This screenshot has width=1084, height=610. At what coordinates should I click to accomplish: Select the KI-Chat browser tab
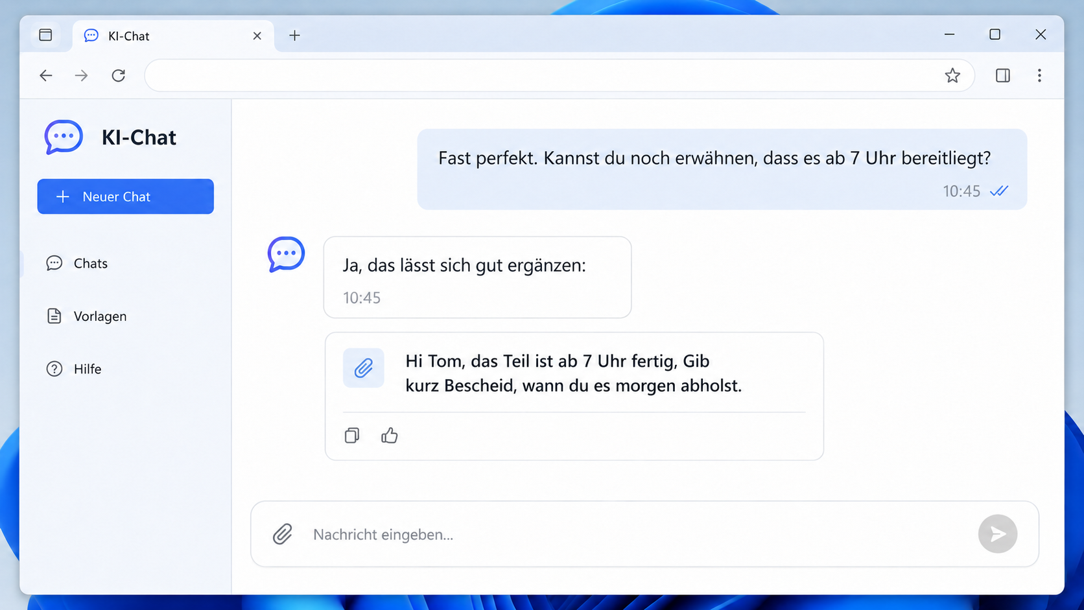click(x=173, y=36)
